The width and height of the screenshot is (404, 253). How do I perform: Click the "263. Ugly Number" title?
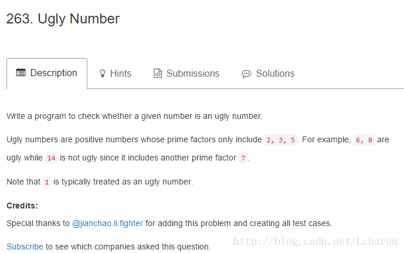[x=63, y=19]
